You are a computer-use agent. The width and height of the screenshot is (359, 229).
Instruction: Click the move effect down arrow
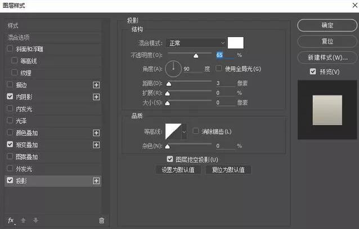35,221
